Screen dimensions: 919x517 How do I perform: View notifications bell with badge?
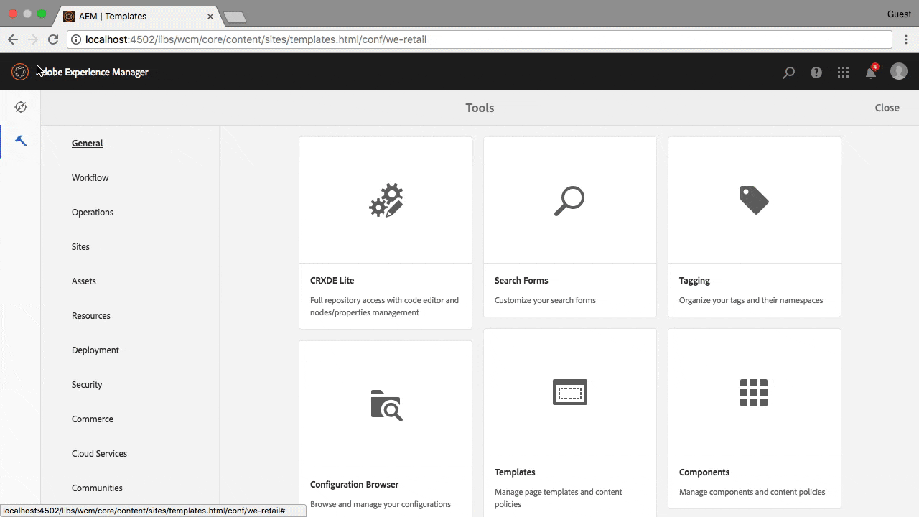click(872, 71)
